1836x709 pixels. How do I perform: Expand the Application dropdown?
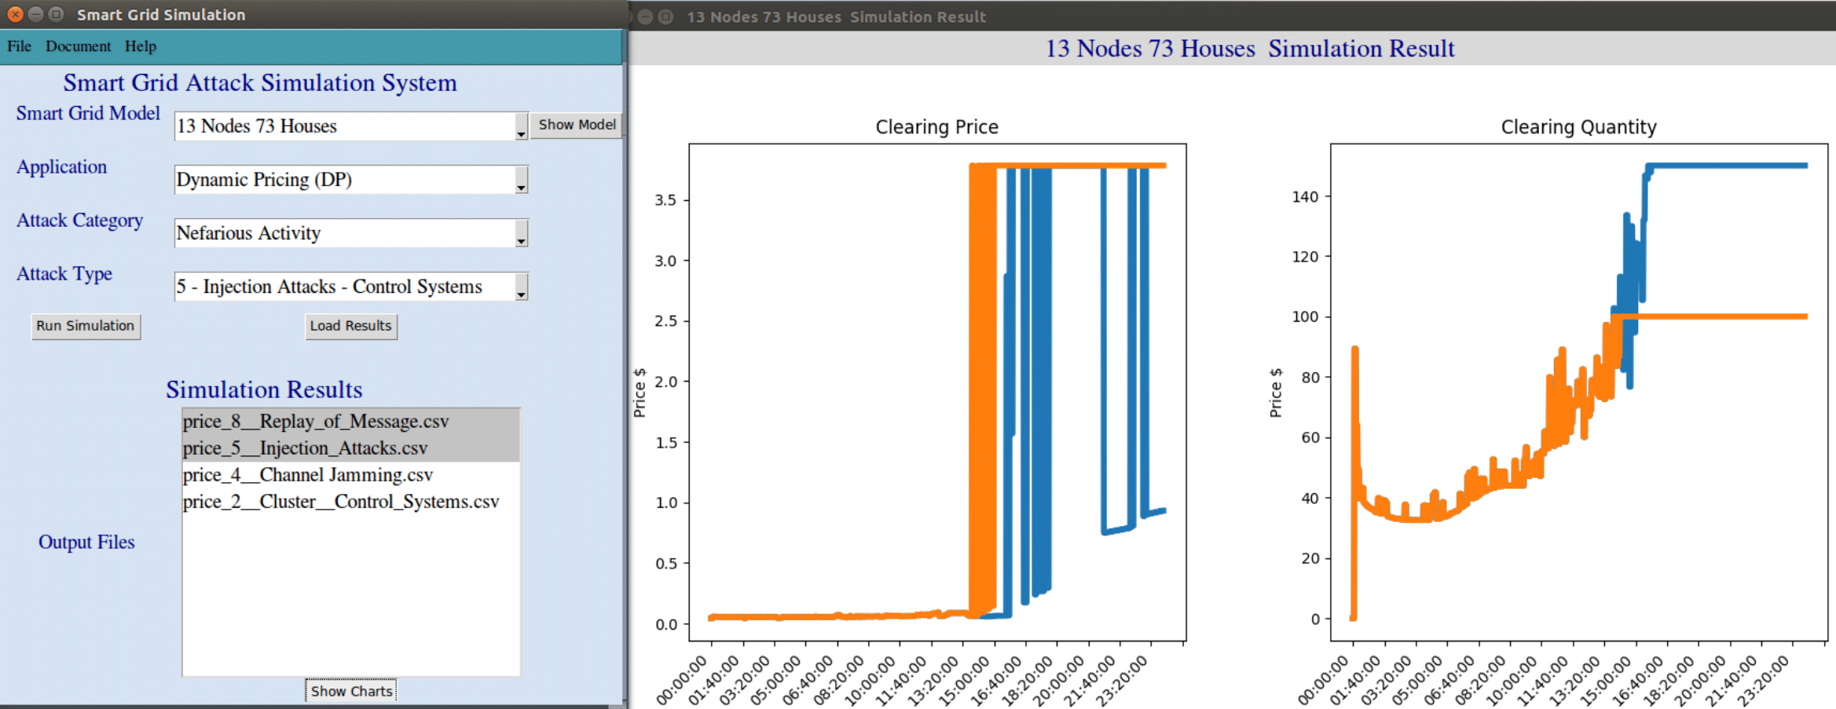(521, 181)
